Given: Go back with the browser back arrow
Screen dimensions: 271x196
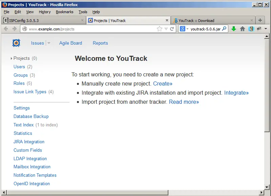Looking at the screenshot, I should (6, 29).
